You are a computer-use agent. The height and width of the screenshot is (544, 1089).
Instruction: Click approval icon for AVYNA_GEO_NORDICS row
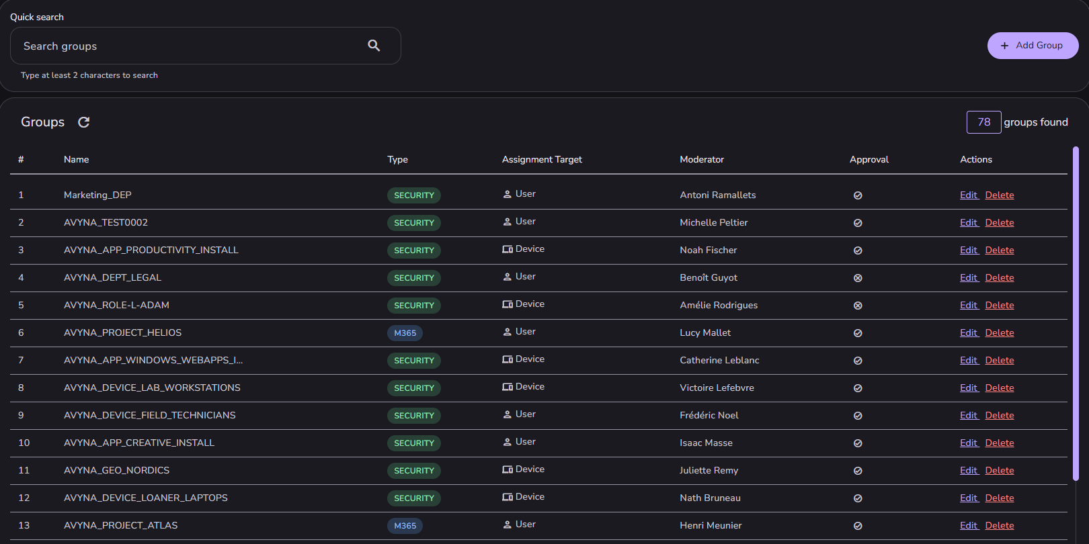(858, 471)
